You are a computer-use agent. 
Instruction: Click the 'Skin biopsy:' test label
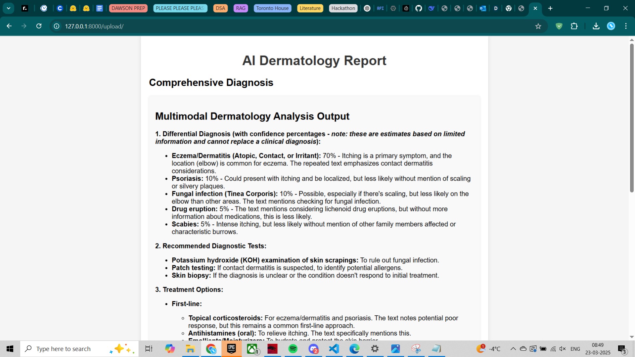pos(191,275)
